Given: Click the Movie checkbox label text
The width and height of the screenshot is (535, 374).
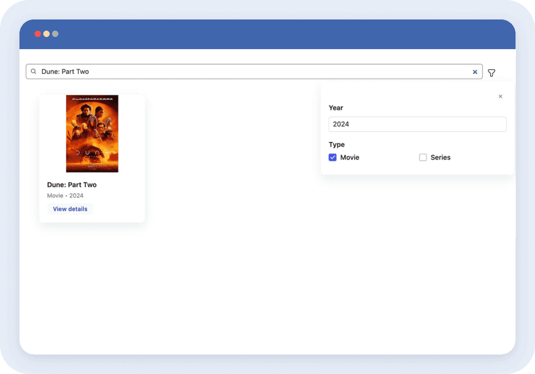Looking at the screenshot, I should click(x=350, y=157).
